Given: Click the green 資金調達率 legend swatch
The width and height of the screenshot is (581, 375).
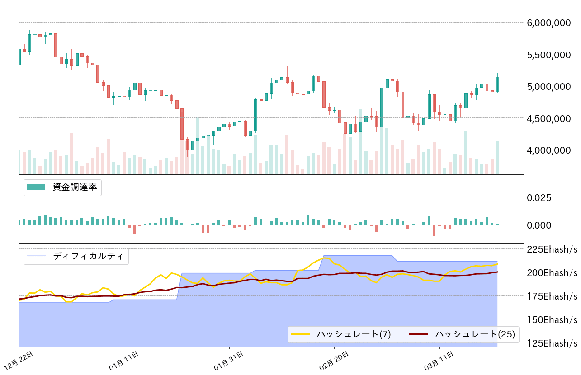Looking at the screenshot, I should coord(36,187).
